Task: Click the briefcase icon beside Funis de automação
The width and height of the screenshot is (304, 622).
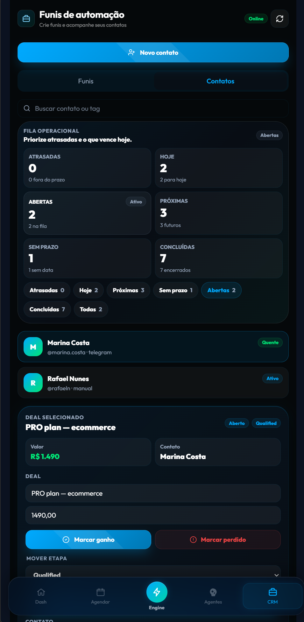Action: click(x=26, y=18)
